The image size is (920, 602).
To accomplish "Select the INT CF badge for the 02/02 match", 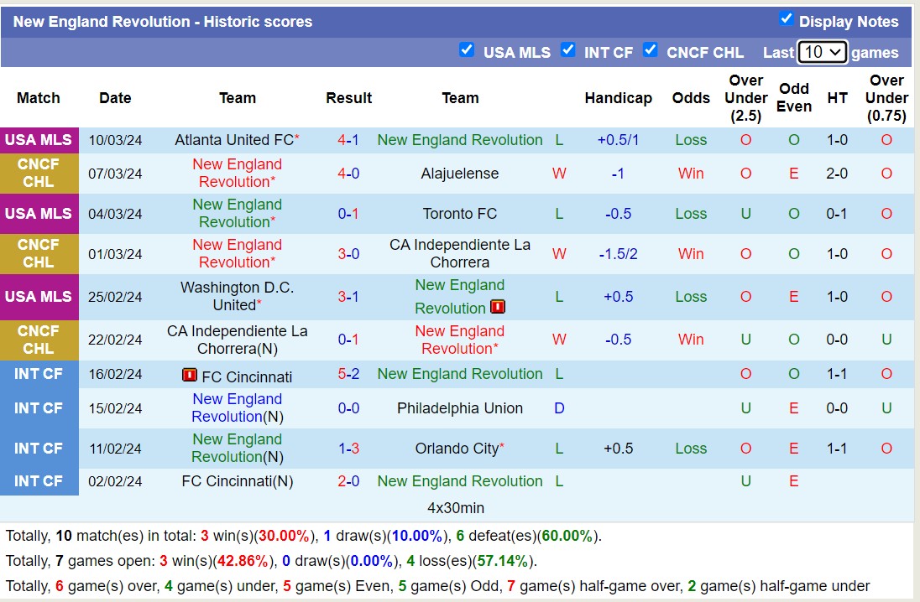I will tap(39, 481).
